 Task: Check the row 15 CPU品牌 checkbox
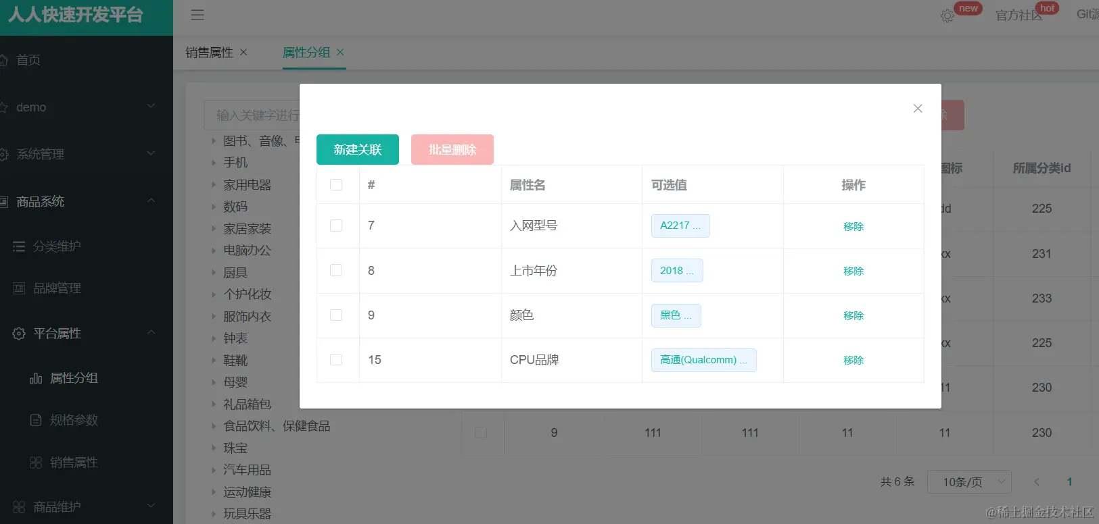[336, 360]
